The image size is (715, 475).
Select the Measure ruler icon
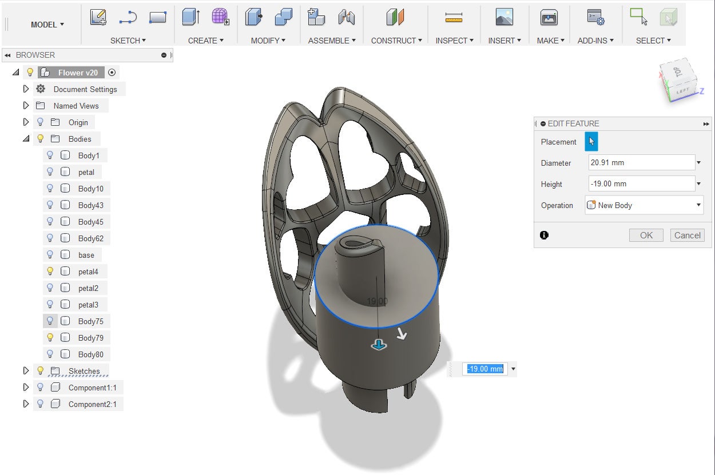(x=454, y=18)
